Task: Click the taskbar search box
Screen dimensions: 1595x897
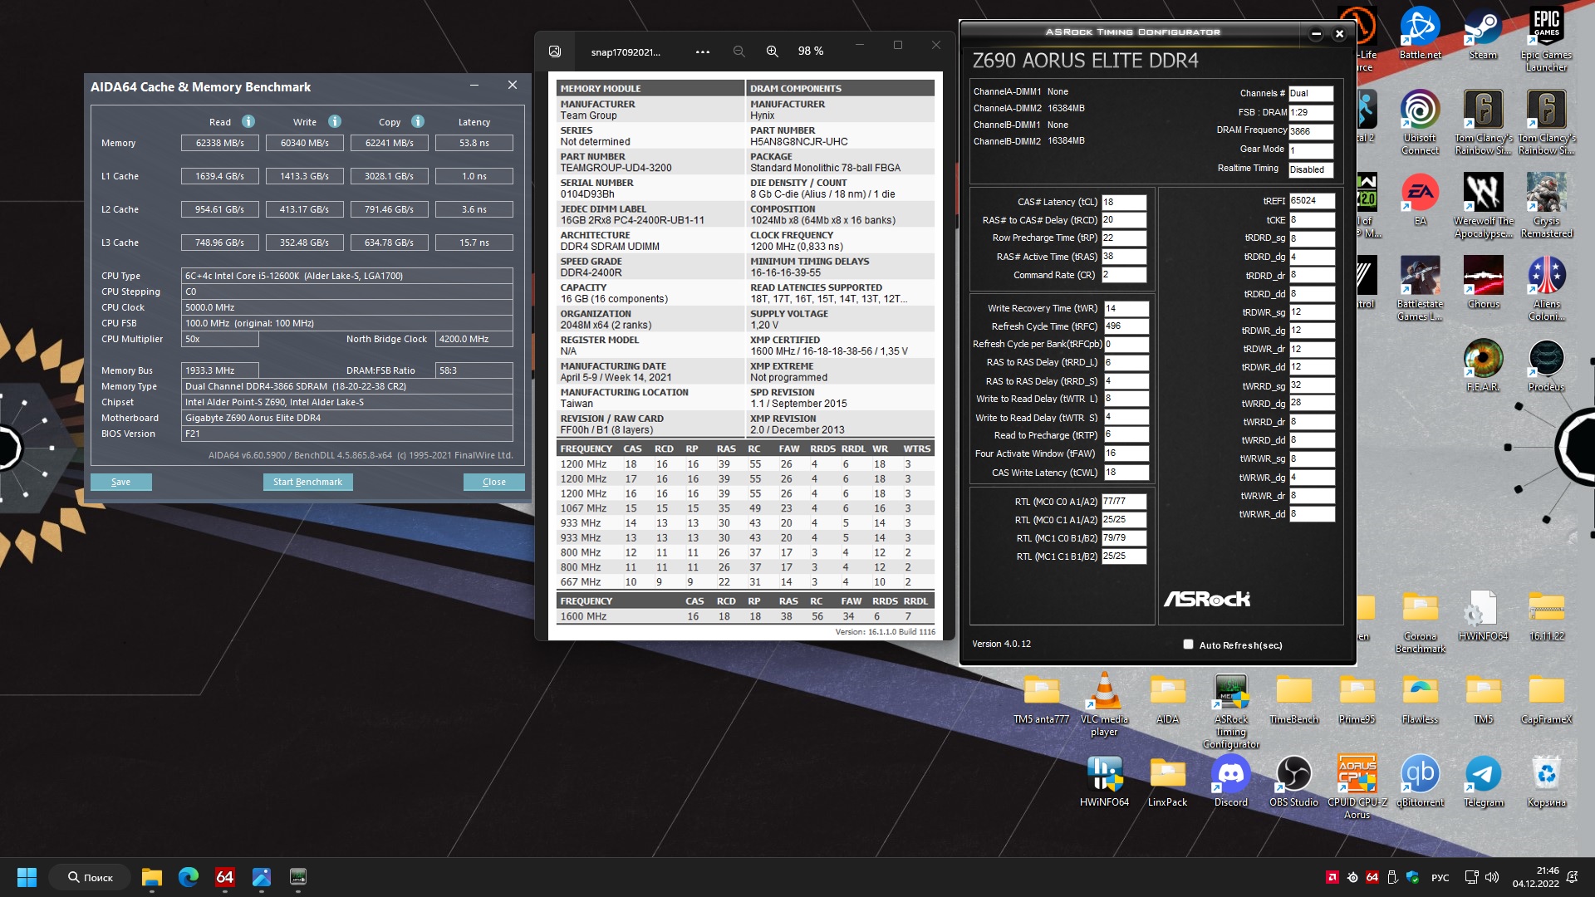Action: pos(90,877)
